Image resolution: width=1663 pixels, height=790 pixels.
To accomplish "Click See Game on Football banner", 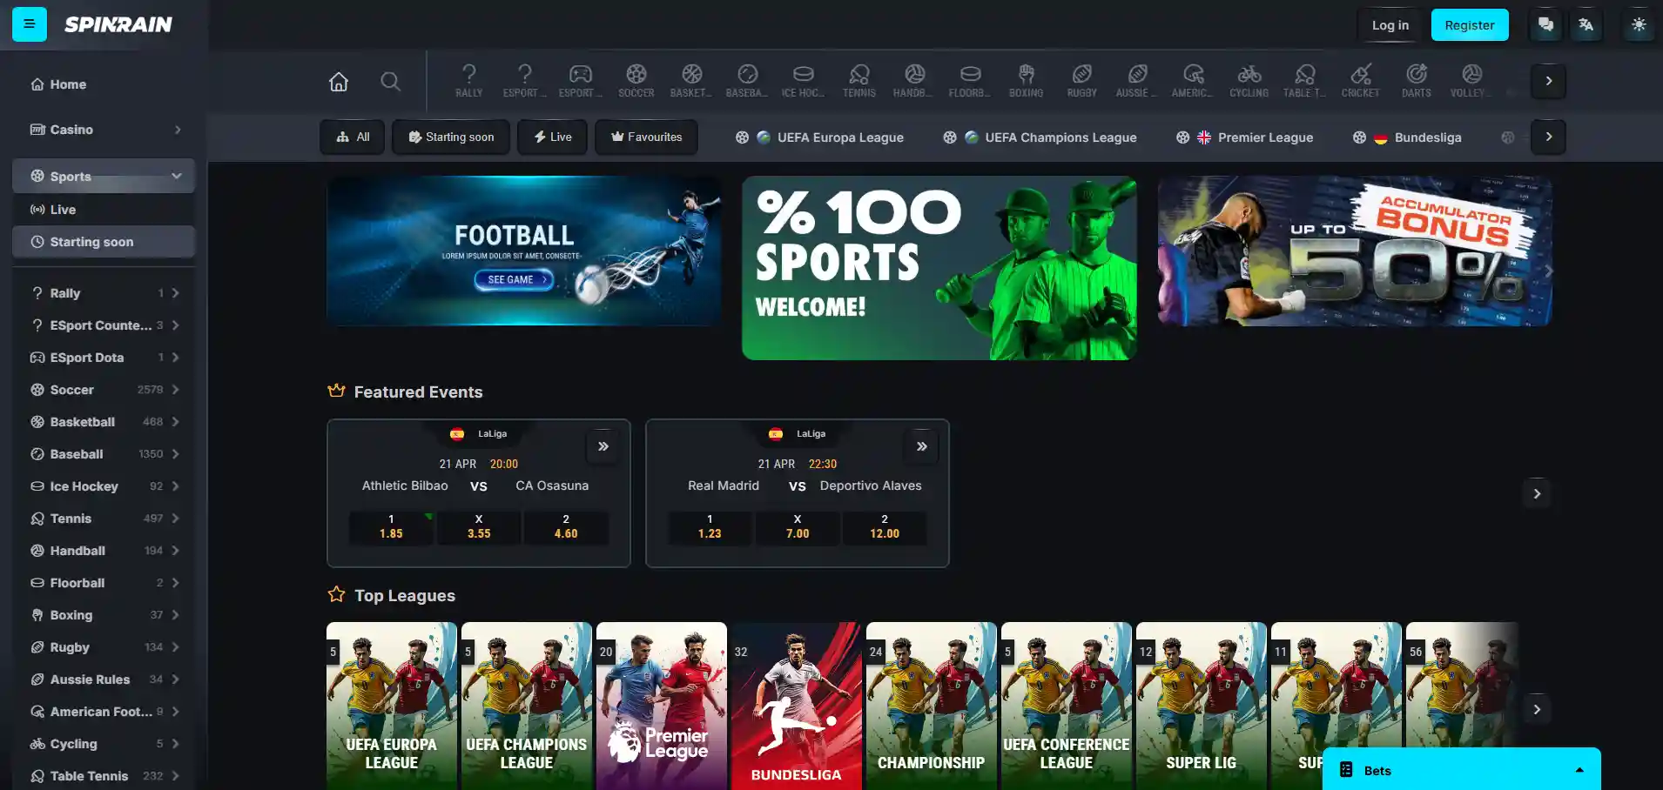I will click(x=514, y=279).
